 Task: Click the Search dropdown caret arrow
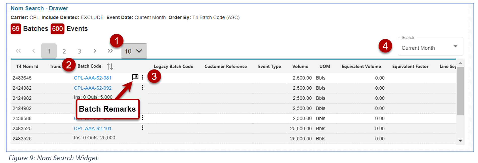(x=455, y=46)
